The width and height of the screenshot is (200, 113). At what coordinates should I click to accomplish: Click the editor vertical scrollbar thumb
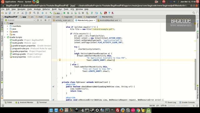(x=195, y=74)
